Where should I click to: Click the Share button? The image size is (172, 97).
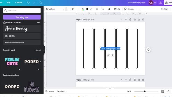click(168, 3)
